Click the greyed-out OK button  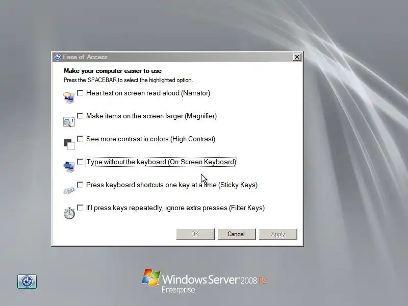[x=195, y=234]
